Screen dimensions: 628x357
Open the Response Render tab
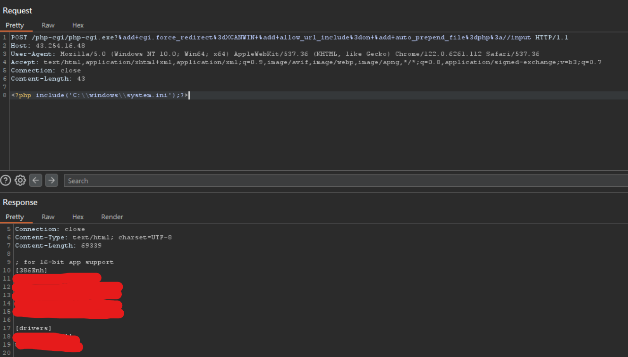click(x=112, y=217)
